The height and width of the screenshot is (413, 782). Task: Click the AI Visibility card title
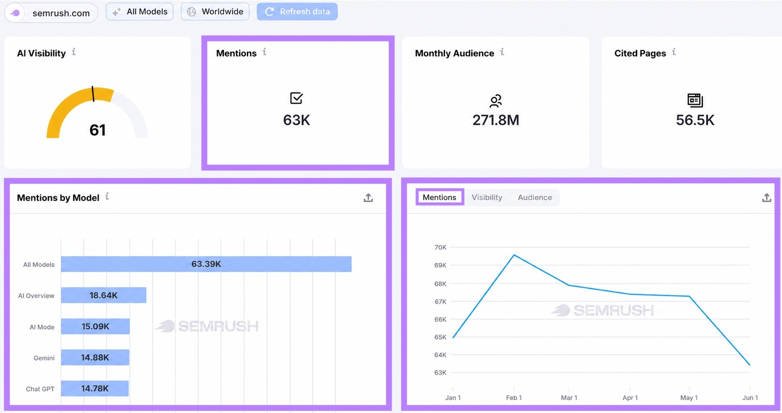pos(42,53)
